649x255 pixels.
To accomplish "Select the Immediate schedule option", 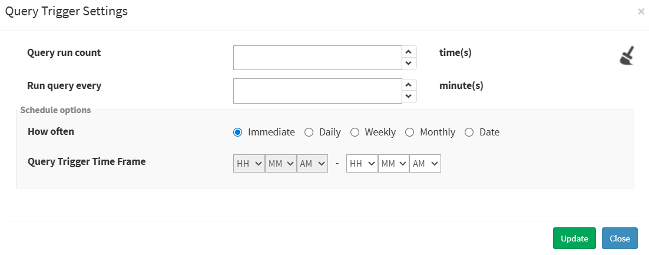I will point(238,132).
